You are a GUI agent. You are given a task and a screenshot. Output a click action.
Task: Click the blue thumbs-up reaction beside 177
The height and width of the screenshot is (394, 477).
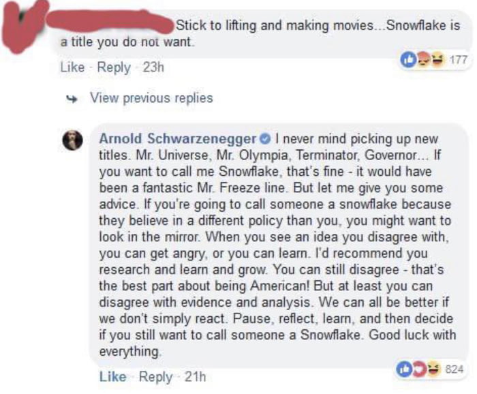[408, 59]
